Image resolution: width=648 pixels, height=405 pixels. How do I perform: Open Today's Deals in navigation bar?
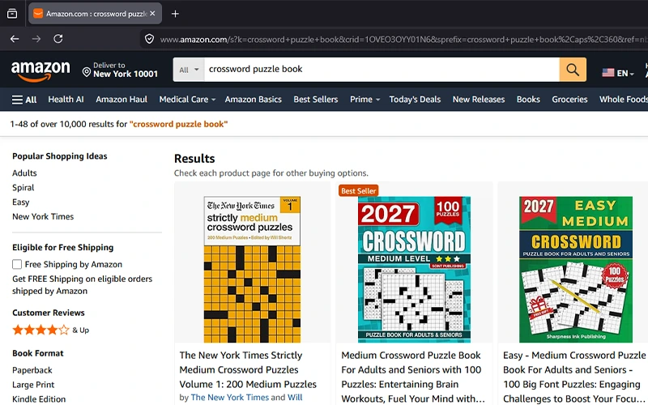point(415,100)
